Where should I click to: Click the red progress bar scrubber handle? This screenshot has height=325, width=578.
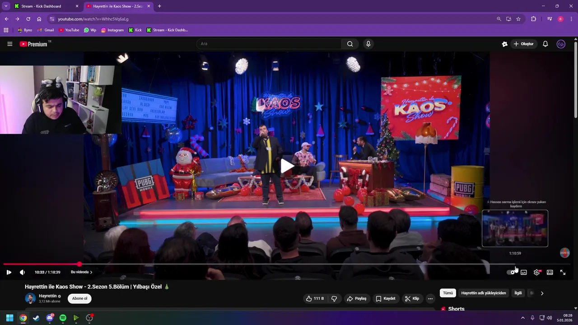(79, 264)
